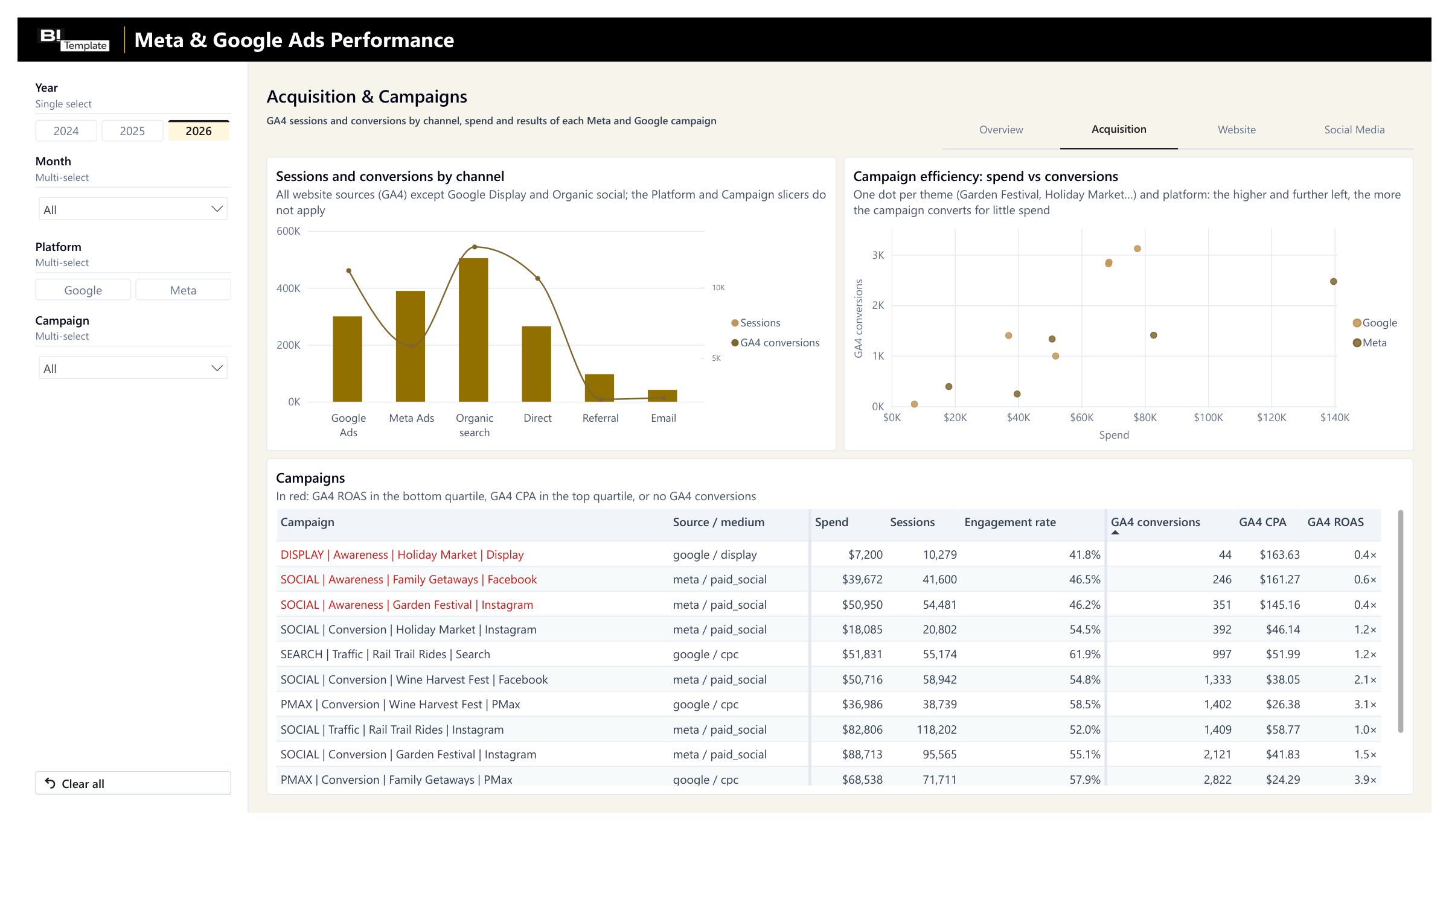The height and width of the screenshot is (905, 1449).
Task: Click the Sessions legend marker
Action: point(735,323)
